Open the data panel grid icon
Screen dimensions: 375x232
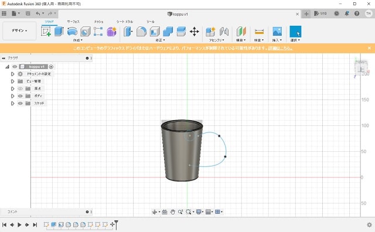tap(4, 13)
